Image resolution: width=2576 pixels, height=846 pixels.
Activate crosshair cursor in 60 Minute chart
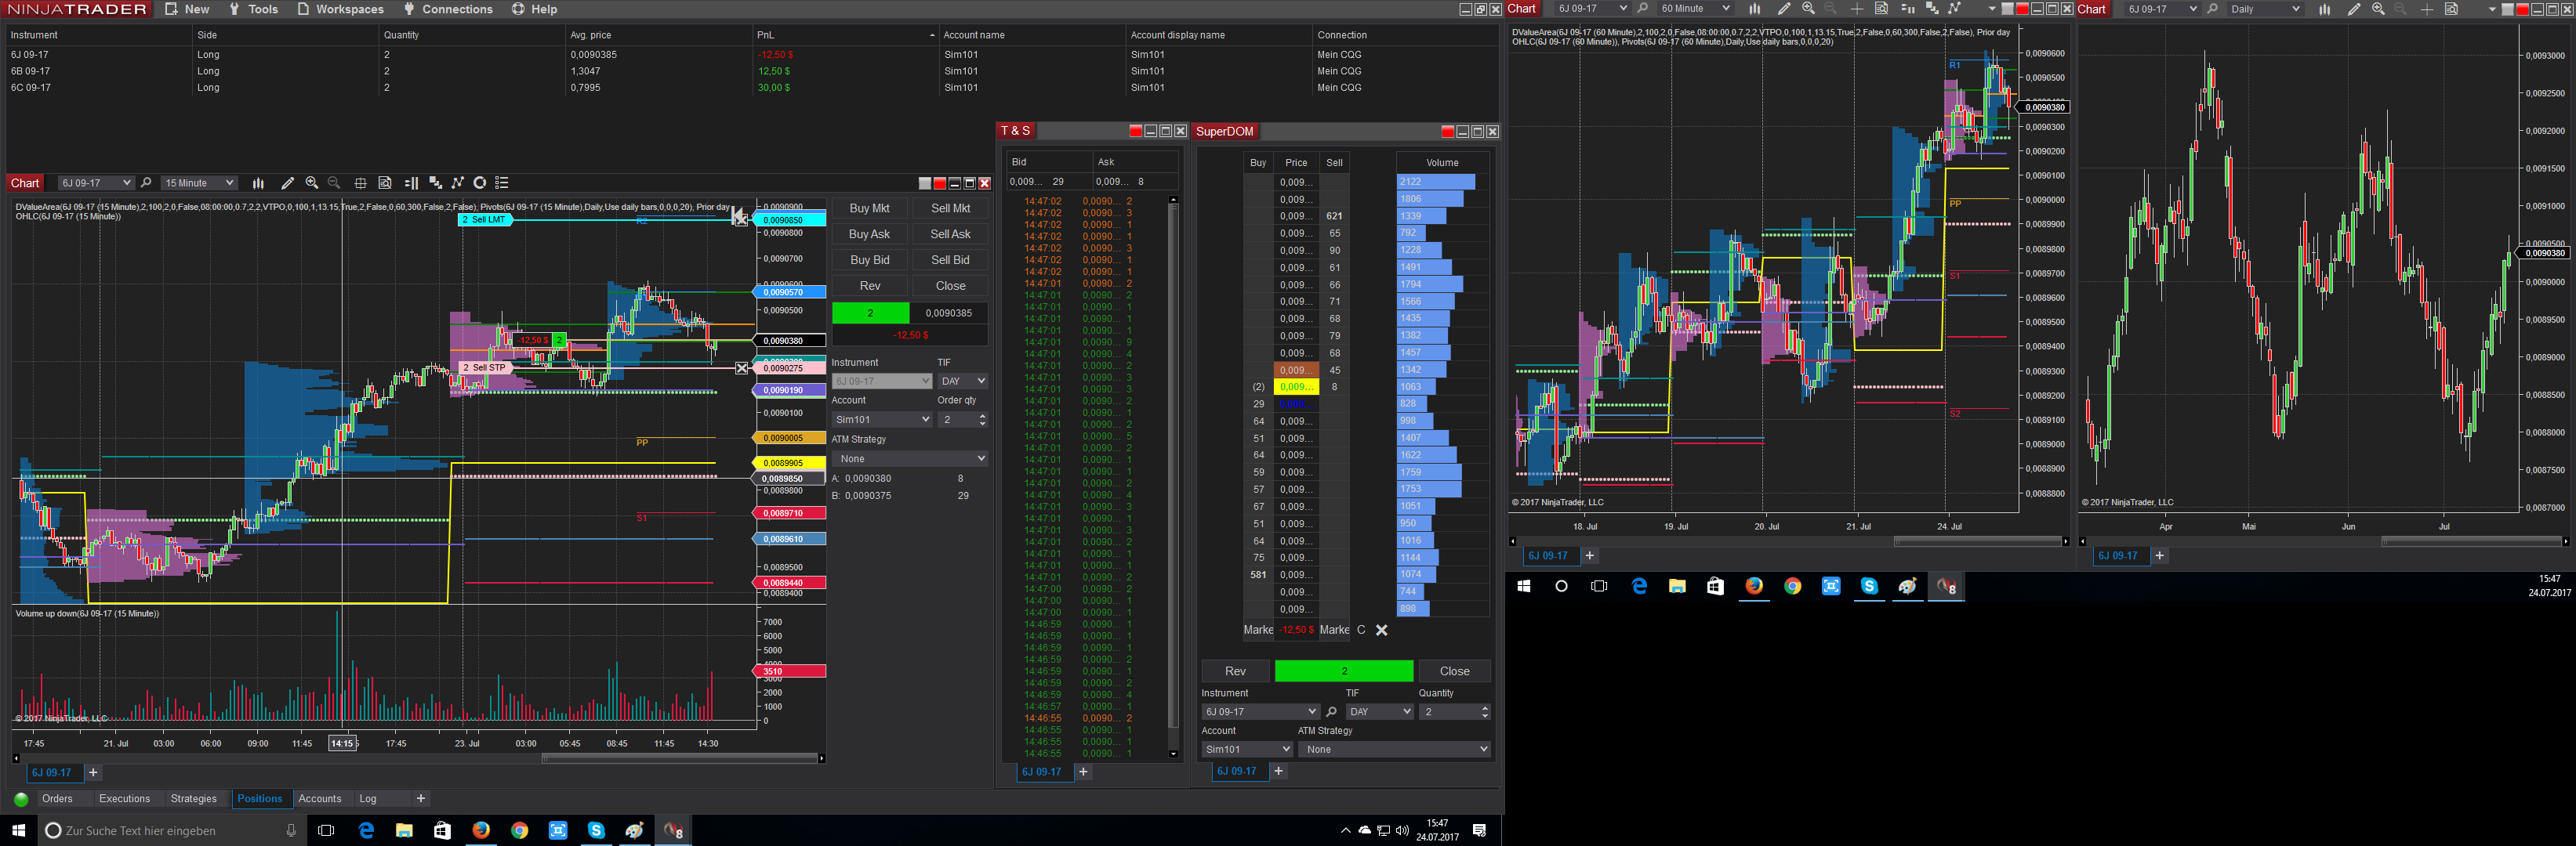pyautogui.click(x=1857, y=9)
